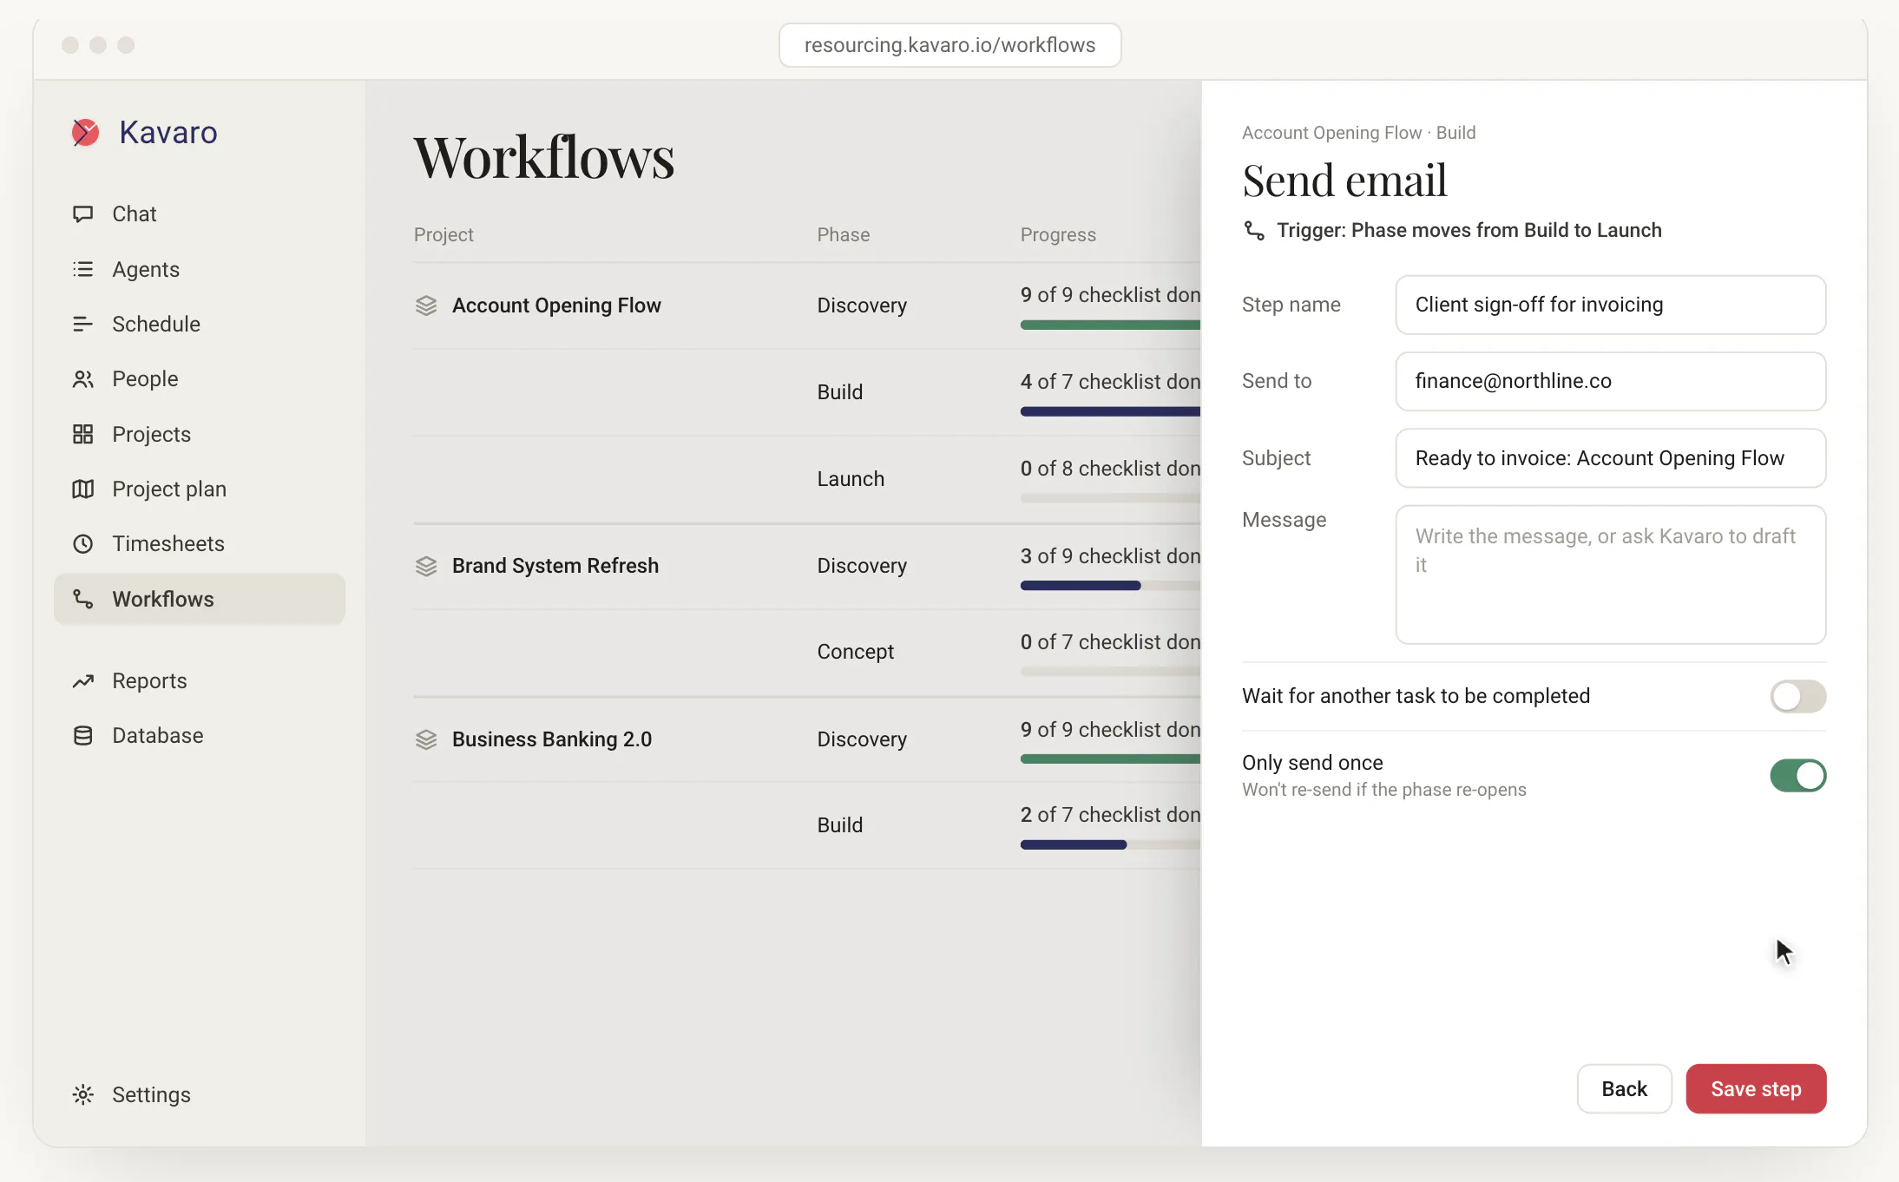Click Account Opening Flow Build progress bar

point(1110,411)
